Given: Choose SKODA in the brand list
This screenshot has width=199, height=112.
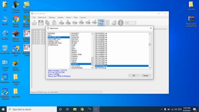Looking at the screenshot, I should pyautogui.click(x=81, y=51).
